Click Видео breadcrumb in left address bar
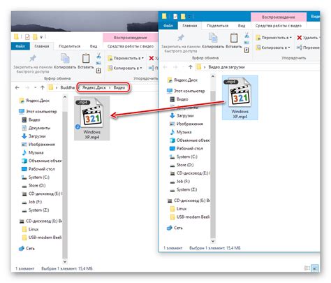Screen dimensions: 331x283 [119, 87]
